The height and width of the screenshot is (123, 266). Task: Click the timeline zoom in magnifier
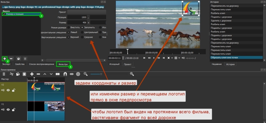[x=132, y=74]
